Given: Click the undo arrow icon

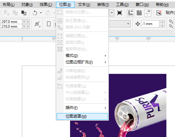Looking at the screenshot, I should pyautogui.click(x=35, y=13).
